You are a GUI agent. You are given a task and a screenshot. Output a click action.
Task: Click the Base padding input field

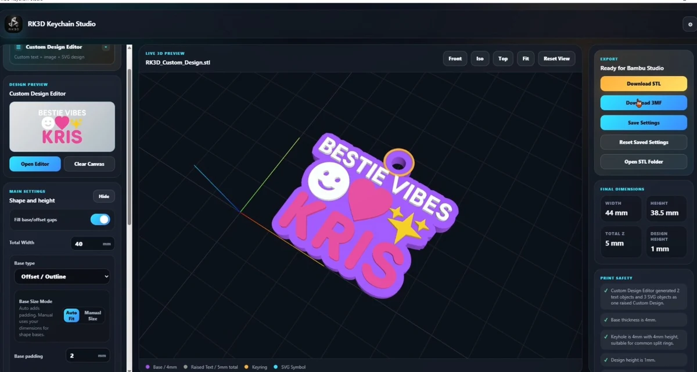click(88, 356)
